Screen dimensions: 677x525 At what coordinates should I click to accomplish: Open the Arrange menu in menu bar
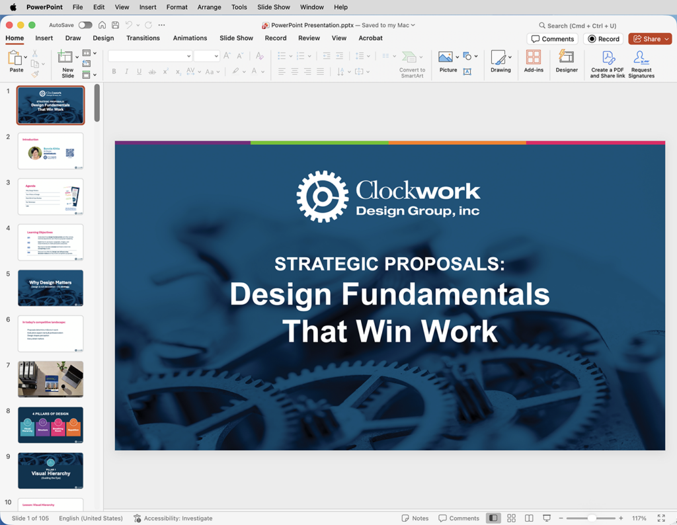210,7
